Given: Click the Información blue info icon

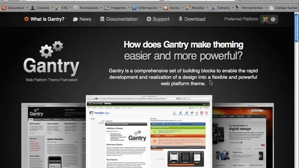Looking at the screenshot, I should [134, 8].
